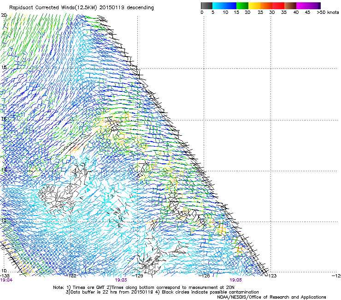Screen dimensions: 341x300
Task: Click the word 'descending' in the title
Action: 140,8
